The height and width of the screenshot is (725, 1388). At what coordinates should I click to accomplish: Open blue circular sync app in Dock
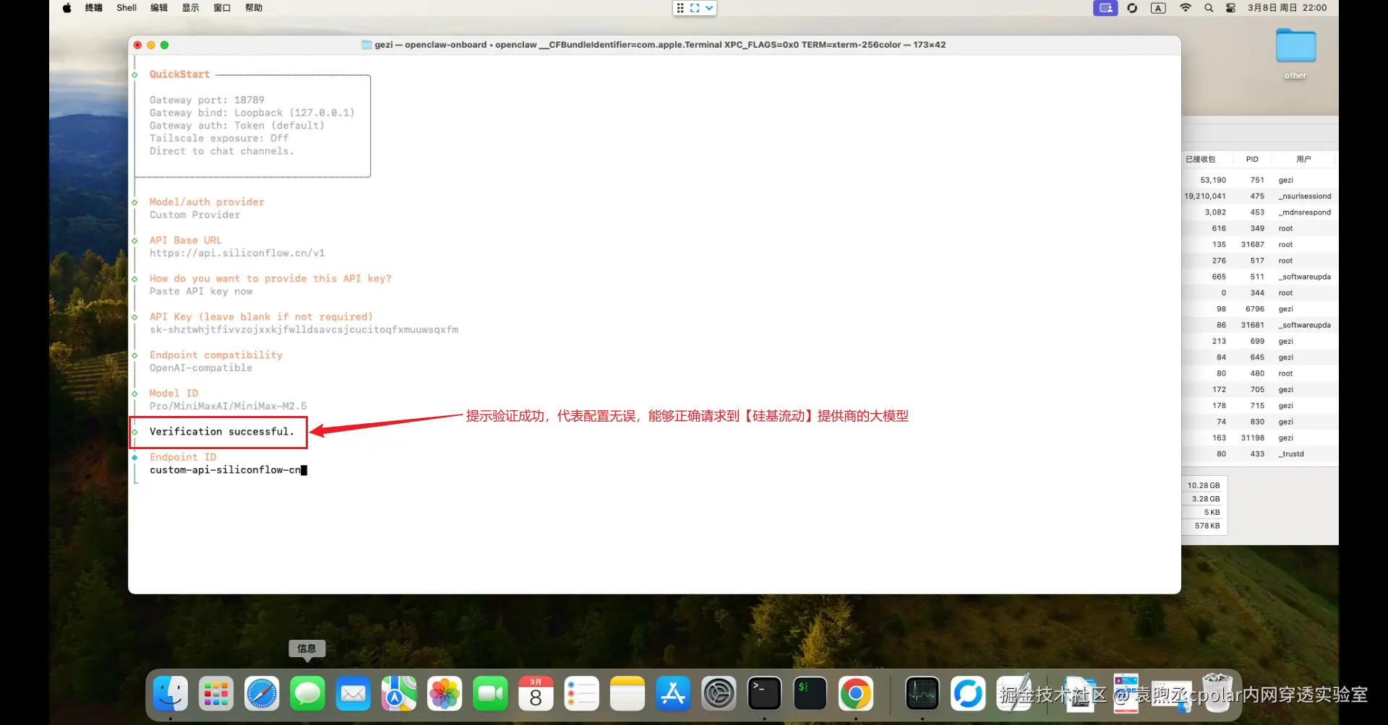[968, 694]
